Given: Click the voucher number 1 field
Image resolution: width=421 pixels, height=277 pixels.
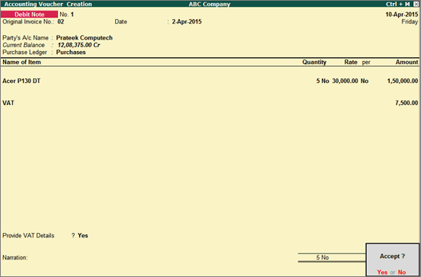Looking at the screenshot, I should pos(72,14).
